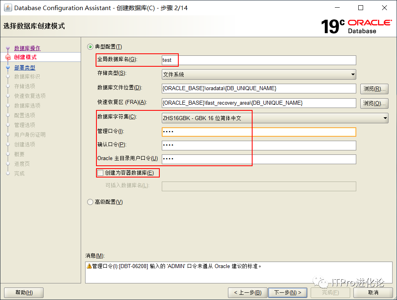Click the 管理口令 password field
Screen dimensions: 397x300
(x=259, y=132)
